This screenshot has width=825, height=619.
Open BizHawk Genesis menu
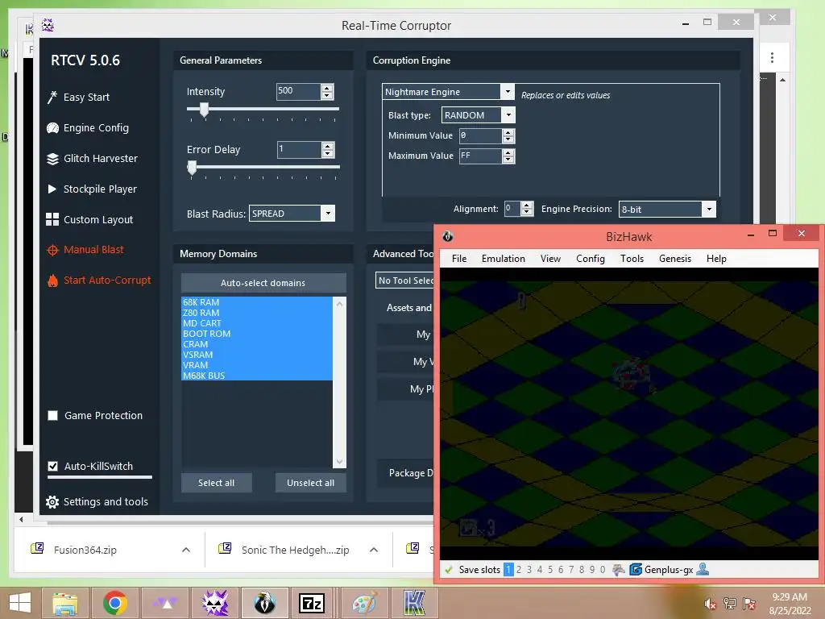point(675,259)
